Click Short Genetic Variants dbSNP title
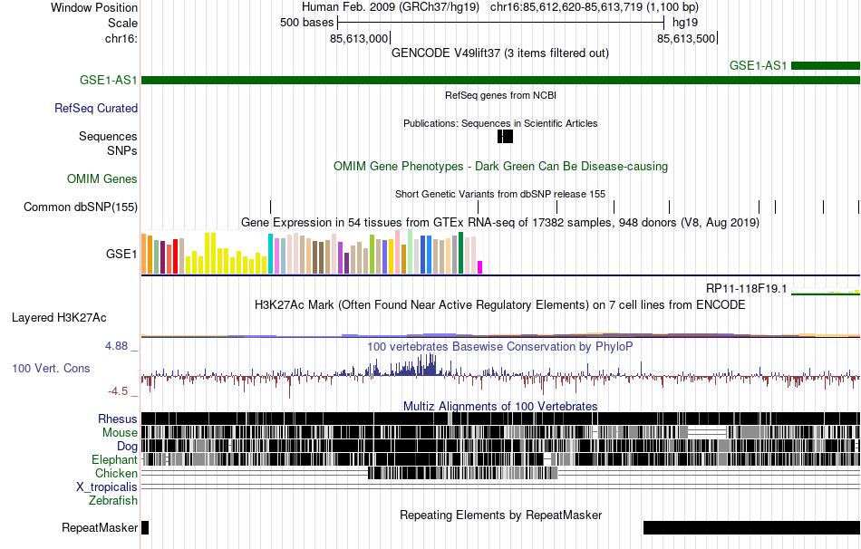The image size is (861, 549). [x=500, y=194]
